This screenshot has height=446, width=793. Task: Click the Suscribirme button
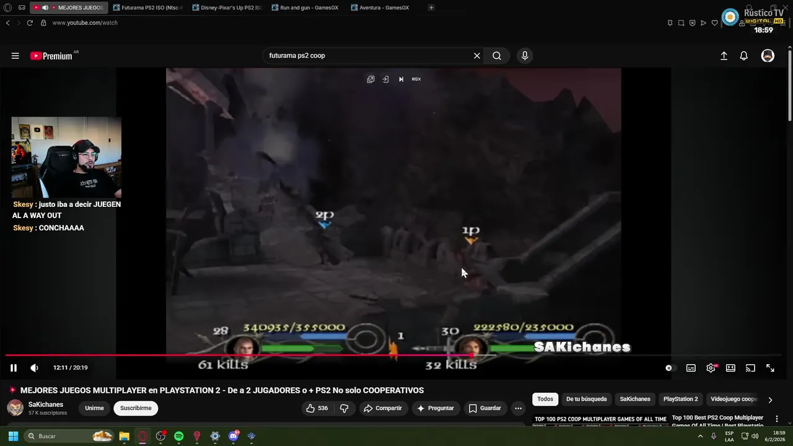[x=136, y=408]
